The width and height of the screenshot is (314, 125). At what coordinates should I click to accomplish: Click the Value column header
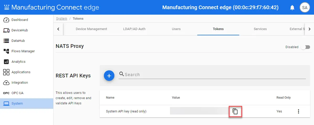click(x=176, y=98)
